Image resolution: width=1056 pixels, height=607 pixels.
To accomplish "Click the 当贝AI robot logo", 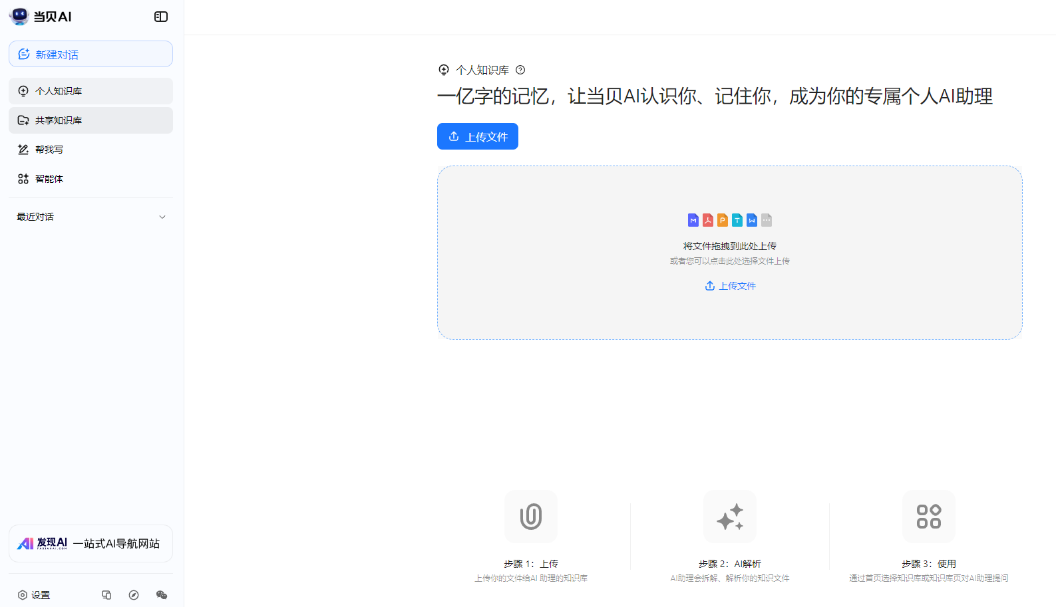I will [19, 17].
